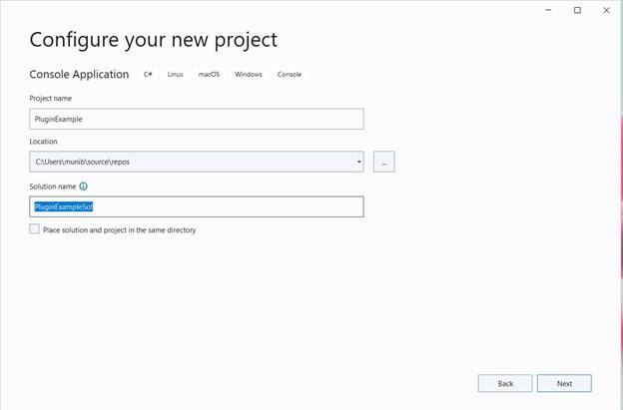
Task: Click the Solution name info icon
Action: (83, 187)
